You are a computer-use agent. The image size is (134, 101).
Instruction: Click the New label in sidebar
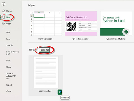pyautogui.click(x=8, y=17)
